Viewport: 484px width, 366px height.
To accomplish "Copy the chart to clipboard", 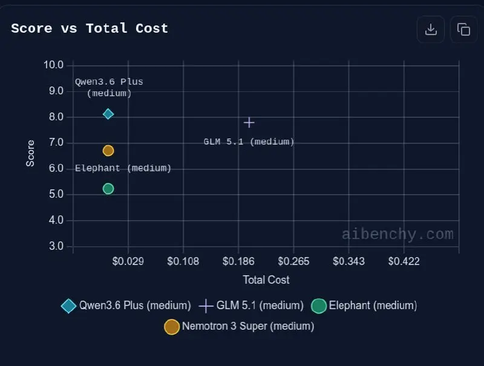I will [x=463, y=29].
